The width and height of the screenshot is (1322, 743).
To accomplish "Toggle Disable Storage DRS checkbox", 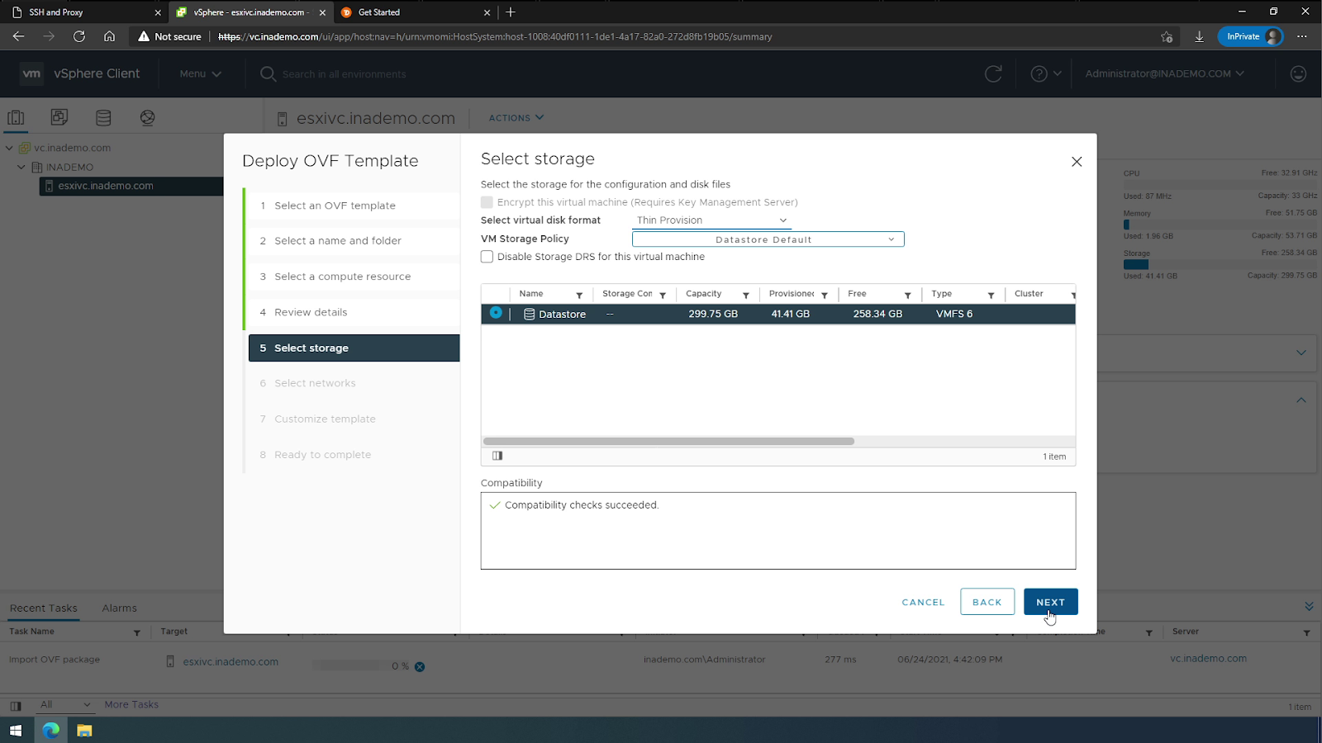I will click(x=487, y=257).
